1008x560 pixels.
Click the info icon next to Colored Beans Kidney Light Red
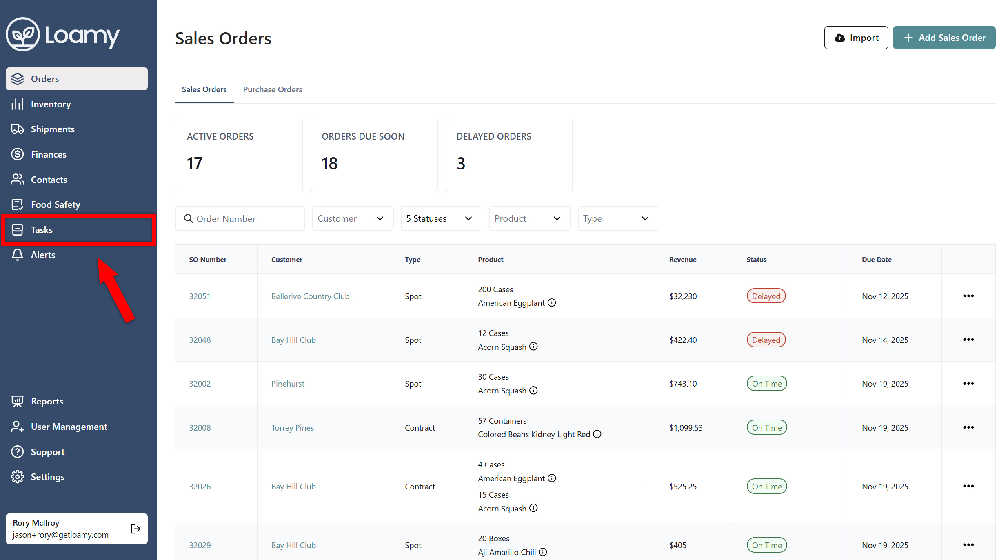(597, 434)
